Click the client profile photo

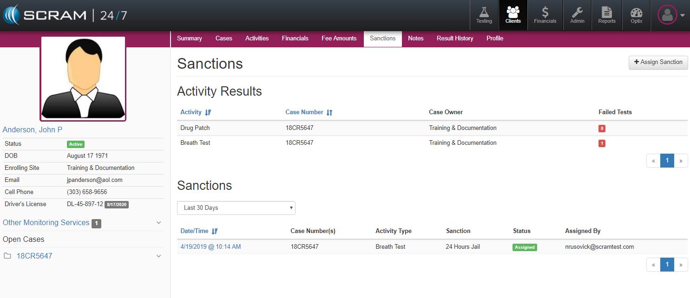[x=83, y=78]
